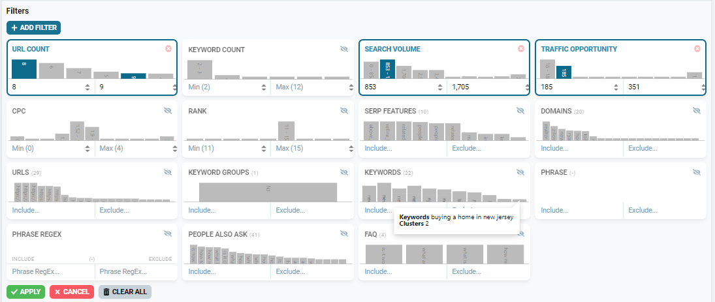715x302 pixels.
Task: Adjust URL Count minimum stepper showing 8
Action: 87,87
